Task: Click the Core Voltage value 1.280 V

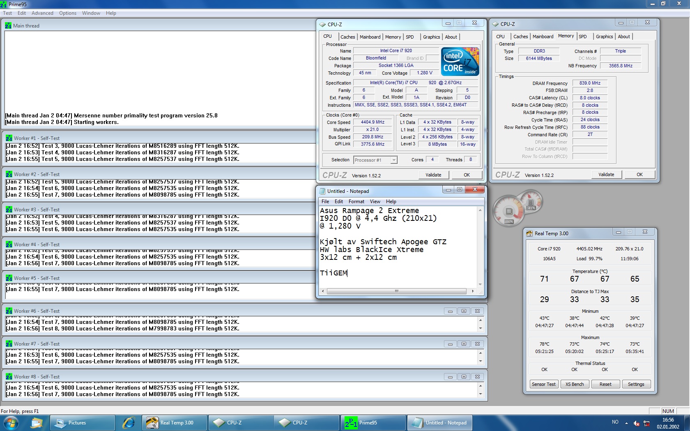Action: pyautogui.click(x=424, y=73)
